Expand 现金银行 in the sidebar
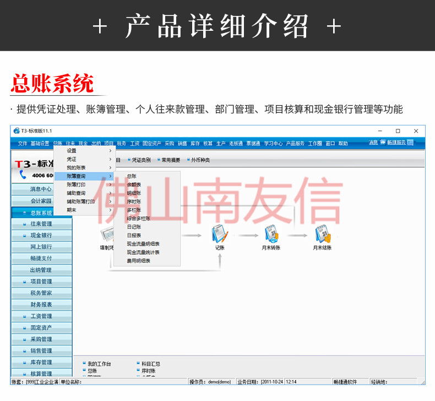435x401 pixels. pyautogui.click(x=42, y=235)
